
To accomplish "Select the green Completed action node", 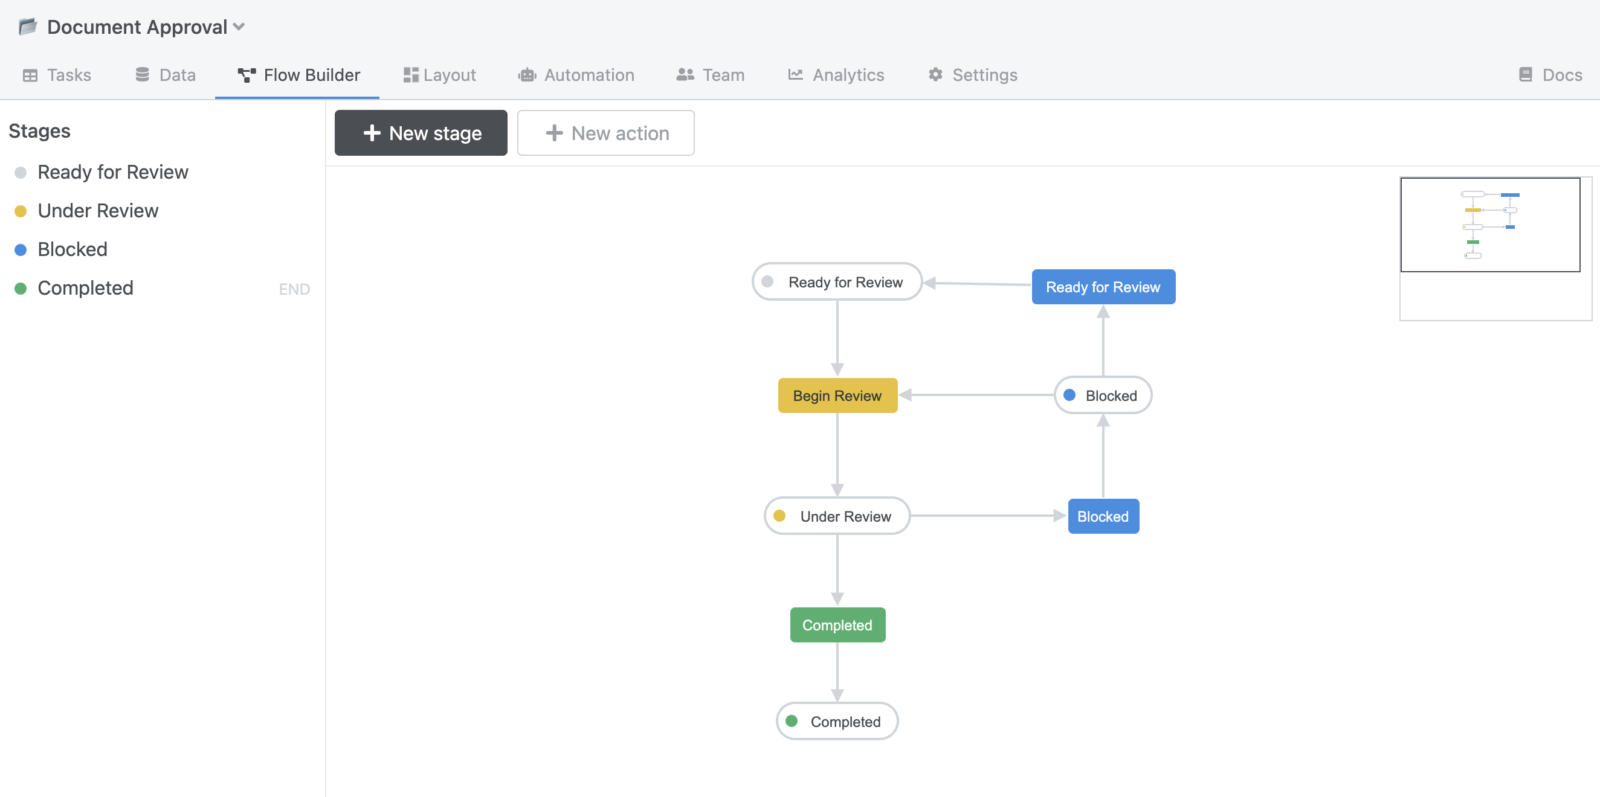I will (837, 624).
